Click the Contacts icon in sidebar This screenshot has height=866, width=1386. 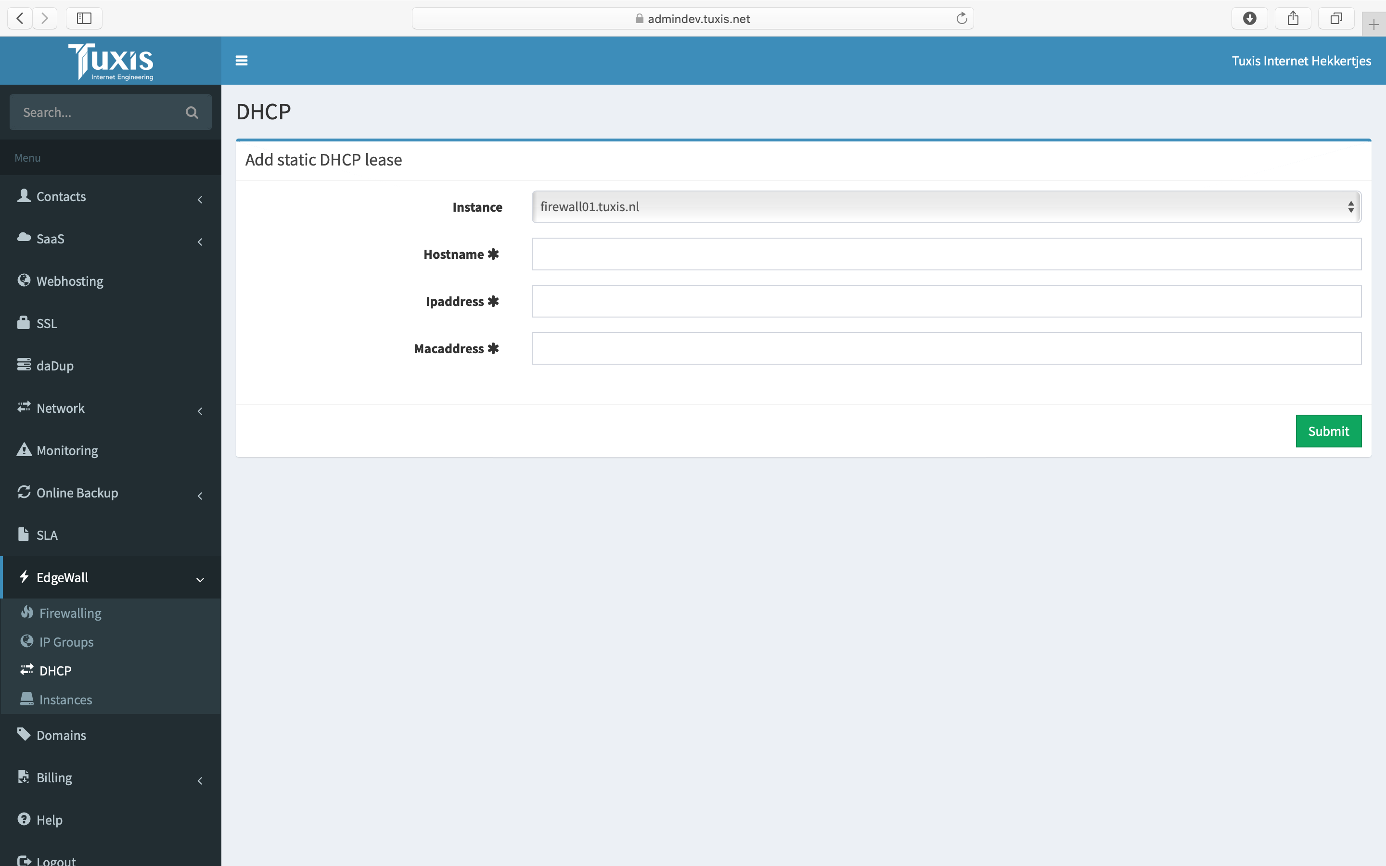click(x=23, y=195)
